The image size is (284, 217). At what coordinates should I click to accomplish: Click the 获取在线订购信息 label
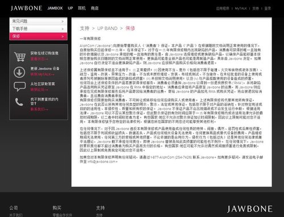[44, 53]
